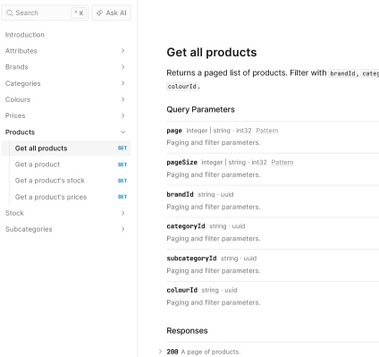Click the search magnifier icon

pos(10,13)
